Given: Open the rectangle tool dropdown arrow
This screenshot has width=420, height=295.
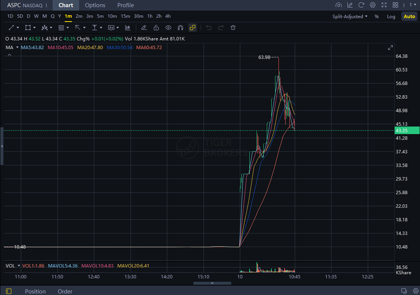Looking at the screenshot, I should click(x=34, y=28).
